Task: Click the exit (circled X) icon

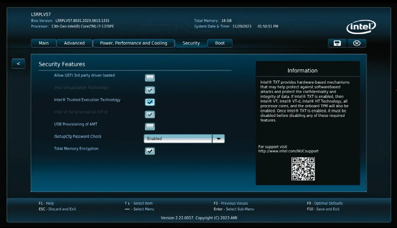Action: click(357, 43)
